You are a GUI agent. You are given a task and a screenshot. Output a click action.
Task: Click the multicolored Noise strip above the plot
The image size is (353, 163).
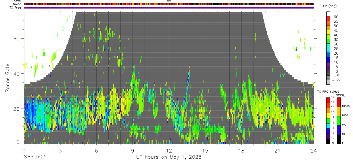(x=169, y=4)
